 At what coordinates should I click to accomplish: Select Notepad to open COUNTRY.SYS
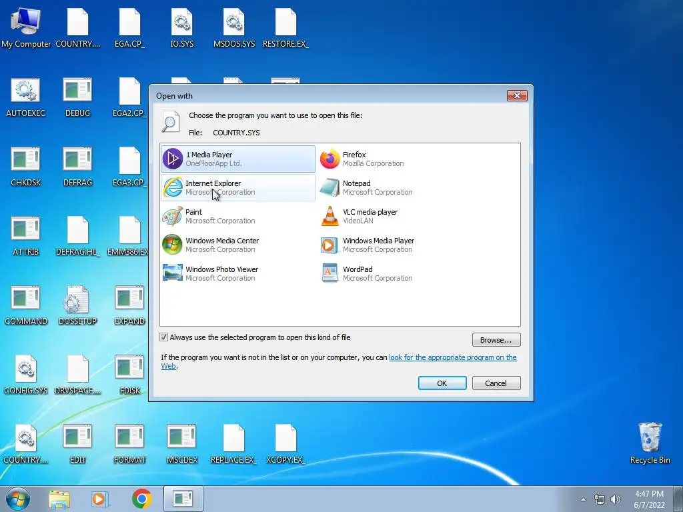click(x=395, y=187)
